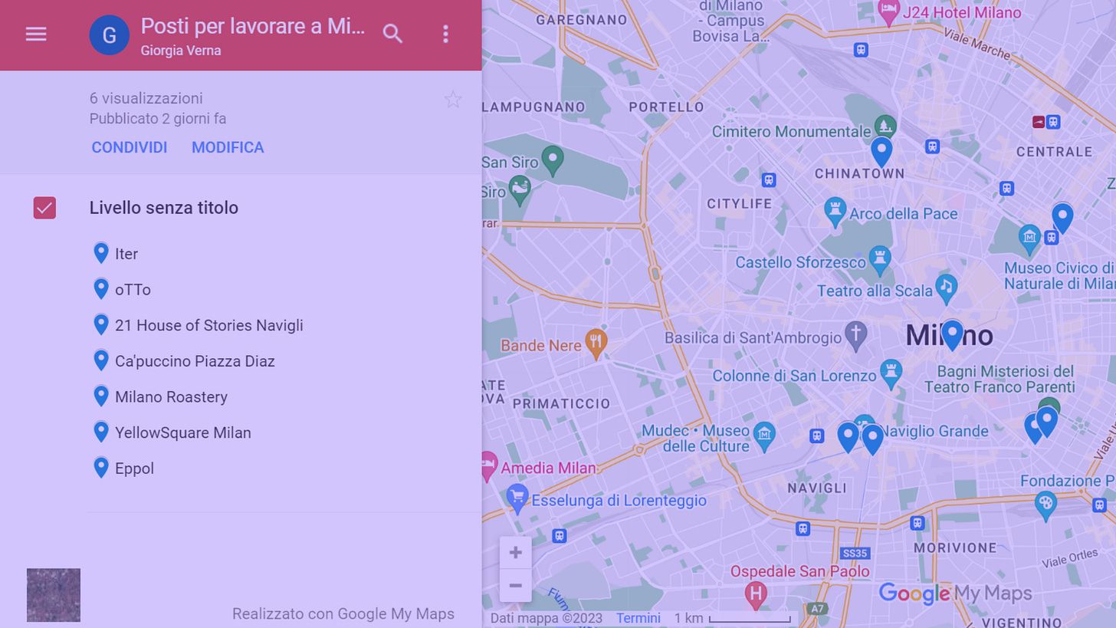
Task: Select Eppol in the places list
Action: click(x=134, y=469)
